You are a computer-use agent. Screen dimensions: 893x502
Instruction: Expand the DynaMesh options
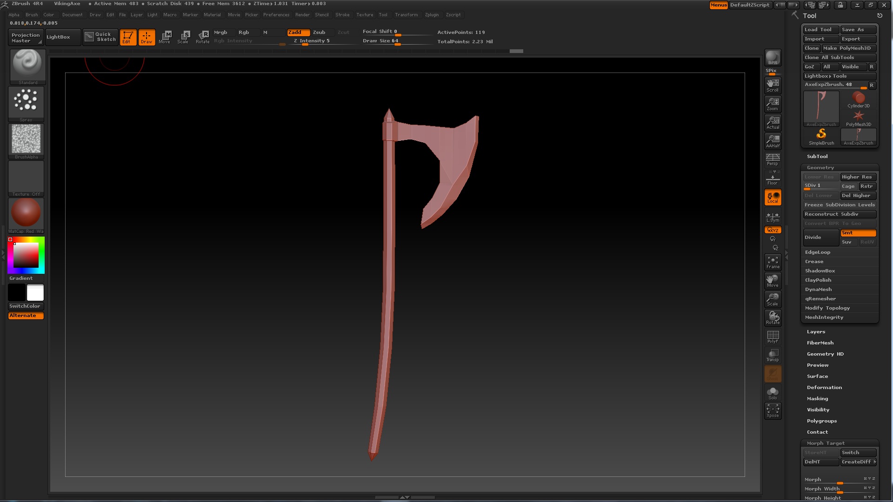point(818,290)
